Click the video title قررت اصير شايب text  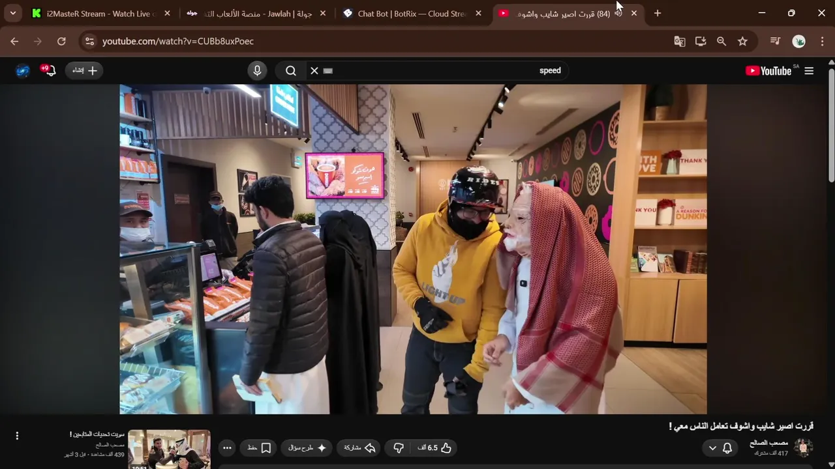pos(742,426)
